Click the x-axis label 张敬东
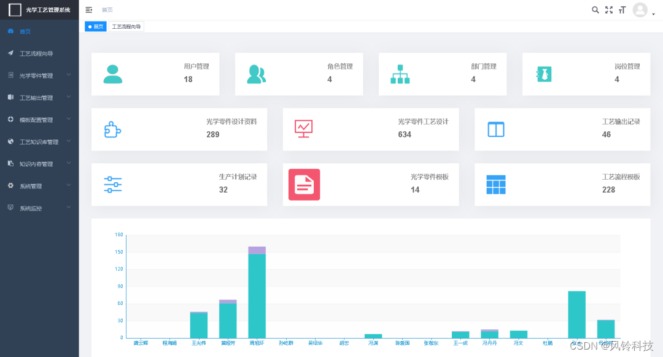The height and width of the screenshot is (357, 663). [432, 343]
